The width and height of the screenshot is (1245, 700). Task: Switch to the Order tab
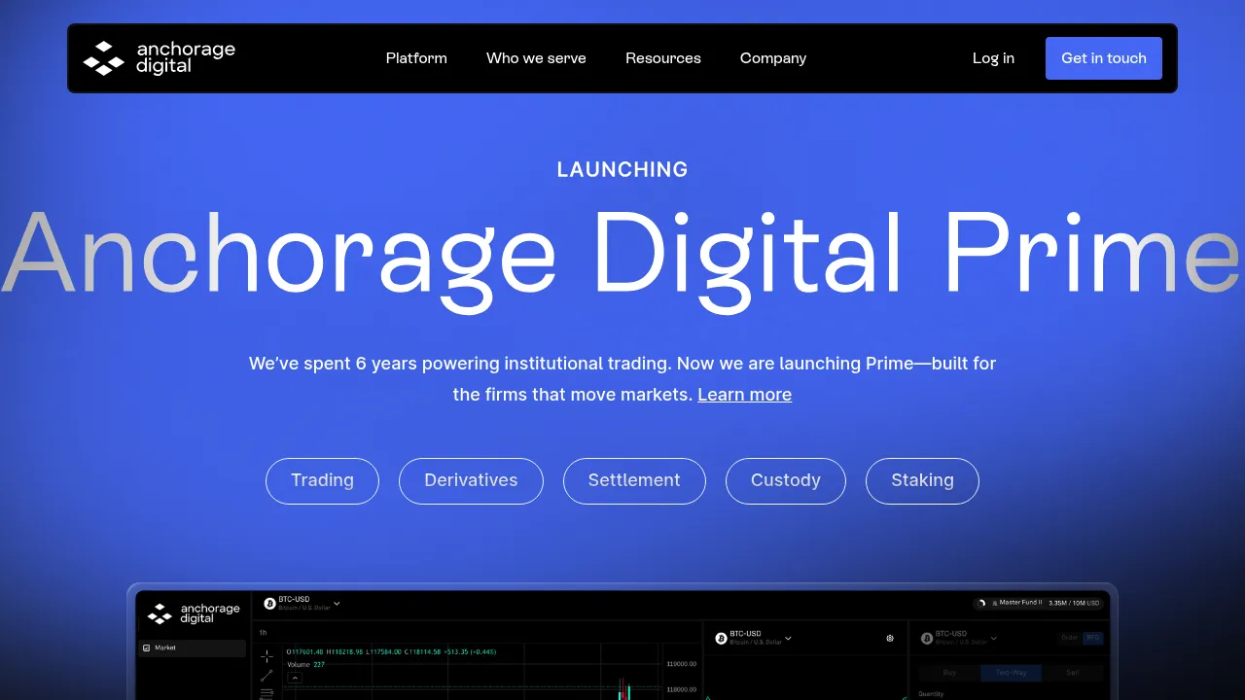click(x=1070, y=639)
